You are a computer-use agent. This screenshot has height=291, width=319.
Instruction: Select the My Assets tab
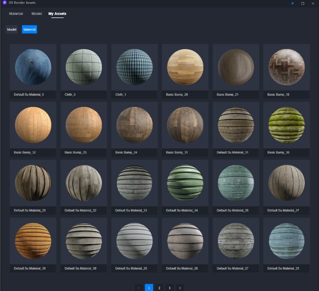pos(57,14)
